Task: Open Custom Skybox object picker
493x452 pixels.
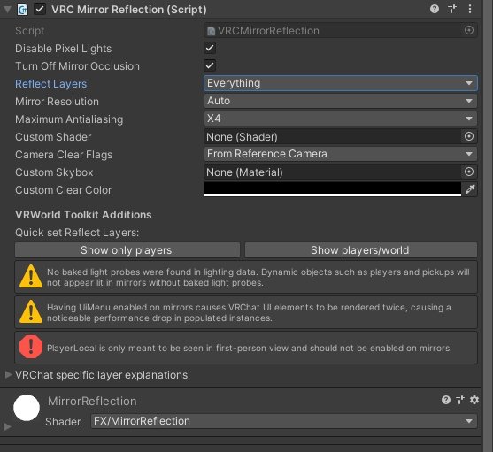Action: [469, 172]
